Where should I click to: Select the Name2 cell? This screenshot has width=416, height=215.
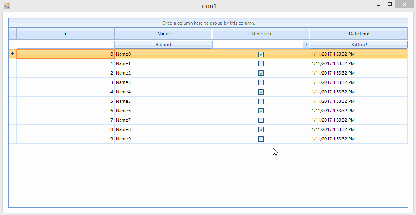(163, 73)
